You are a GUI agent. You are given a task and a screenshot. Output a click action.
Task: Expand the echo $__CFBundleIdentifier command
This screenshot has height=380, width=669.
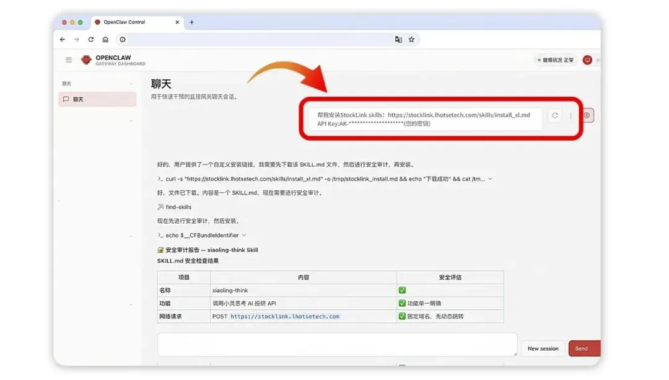point(244,236)
